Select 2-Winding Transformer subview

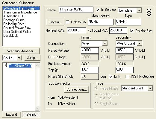click(x=21, y=8)
